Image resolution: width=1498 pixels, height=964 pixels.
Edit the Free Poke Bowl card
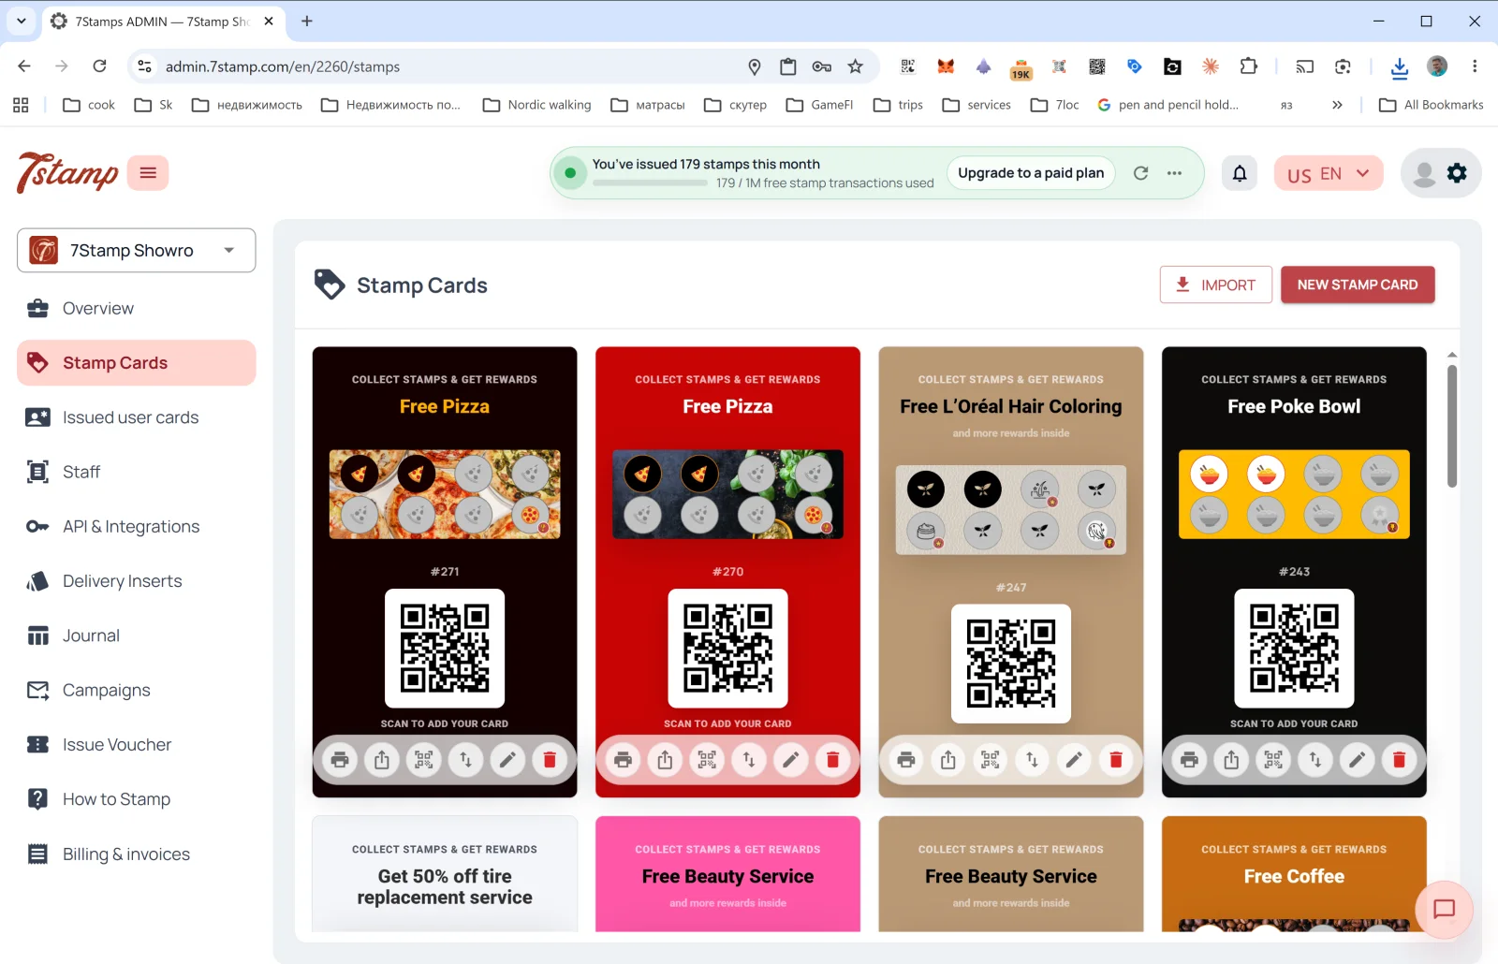1357,760
